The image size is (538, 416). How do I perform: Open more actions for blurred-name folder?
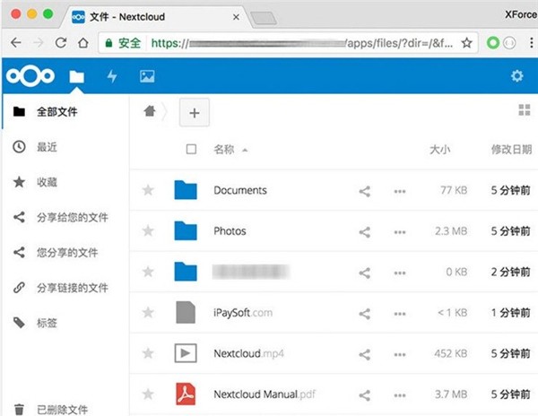pyautogui.click(x=400, y=273)
